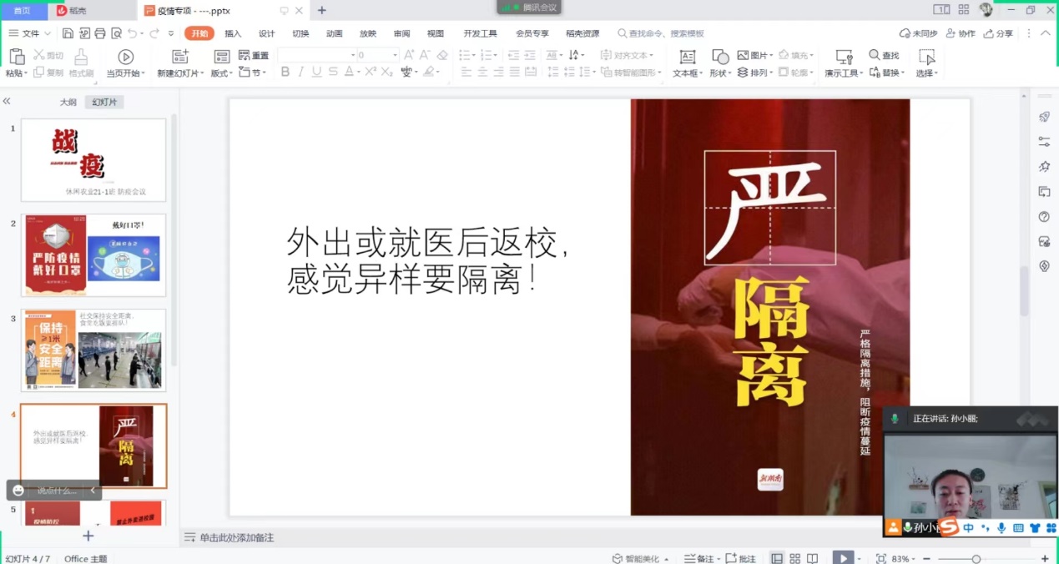Screen dimensions: 1059x564
Task: Click the 当页开始 slideshow icon
Action: point(126,55)
